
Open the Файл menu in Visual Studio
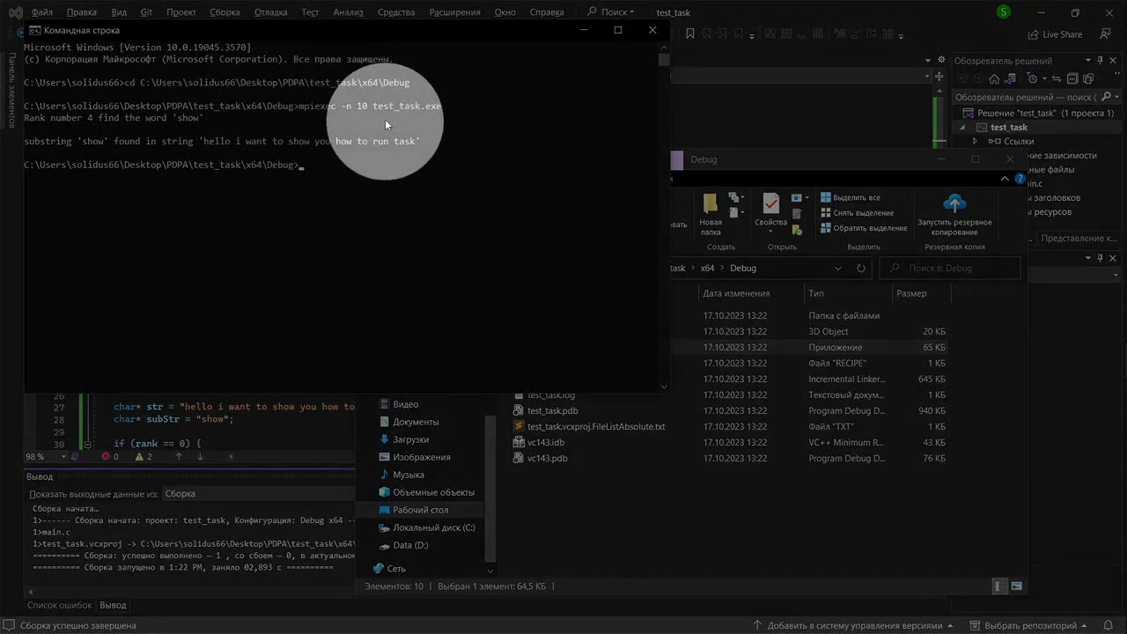click(41, 12)
